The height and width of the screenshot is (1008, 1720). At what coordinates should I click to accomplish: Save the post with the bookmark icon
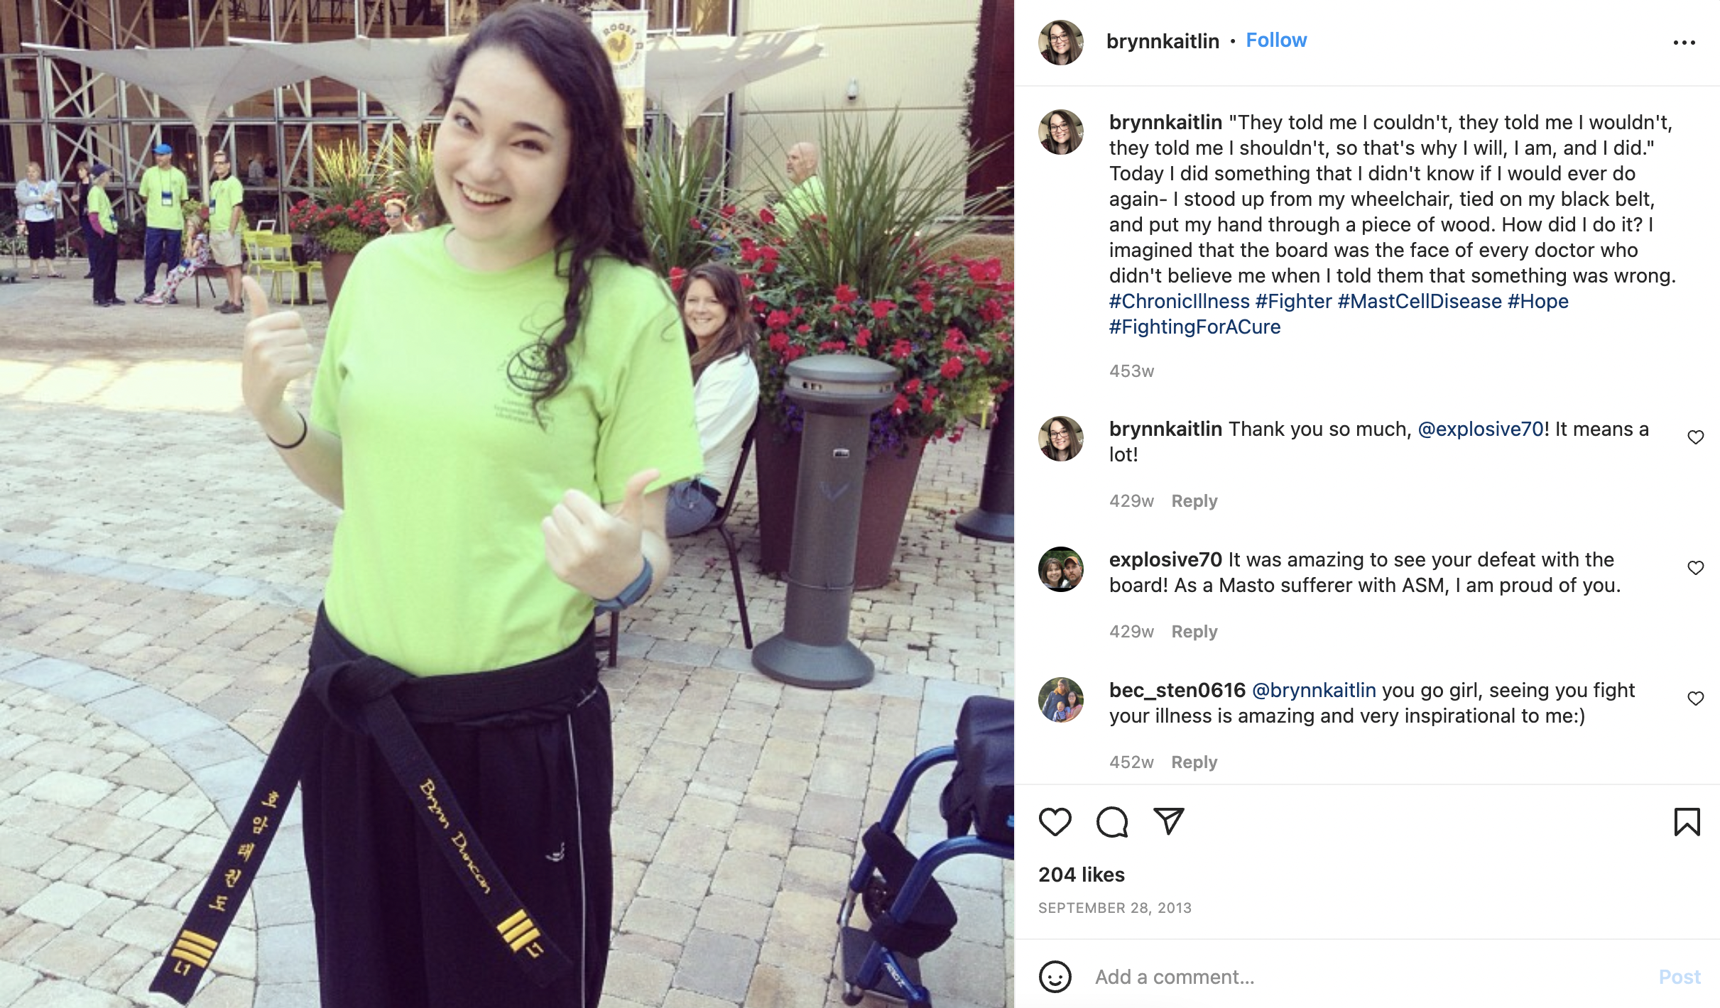point(1687,822)
